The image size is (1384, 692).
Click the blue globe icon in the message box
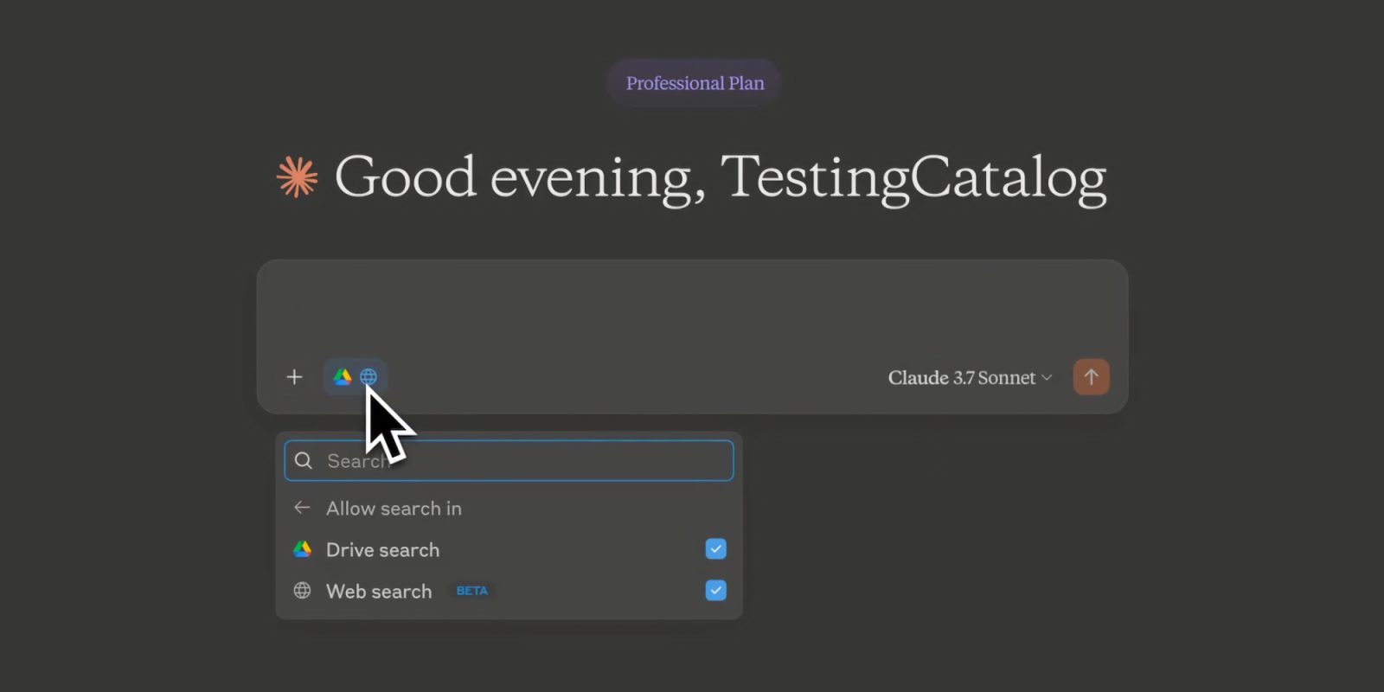point(368,377)
